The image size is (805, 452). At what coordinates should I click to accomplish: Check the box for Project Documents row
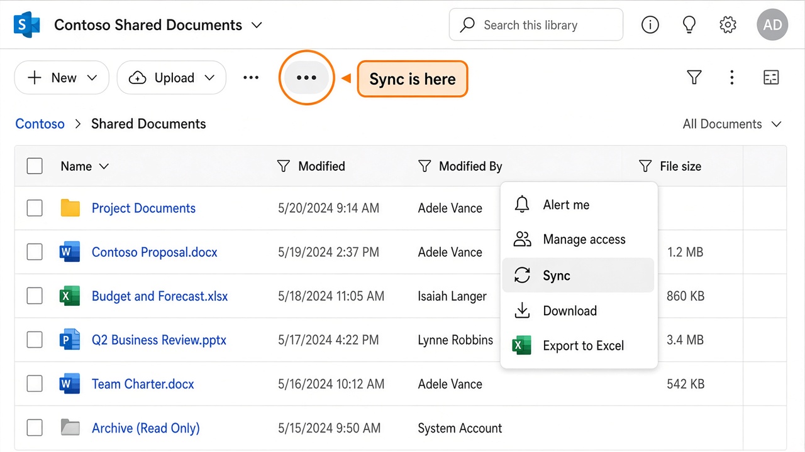35,208
